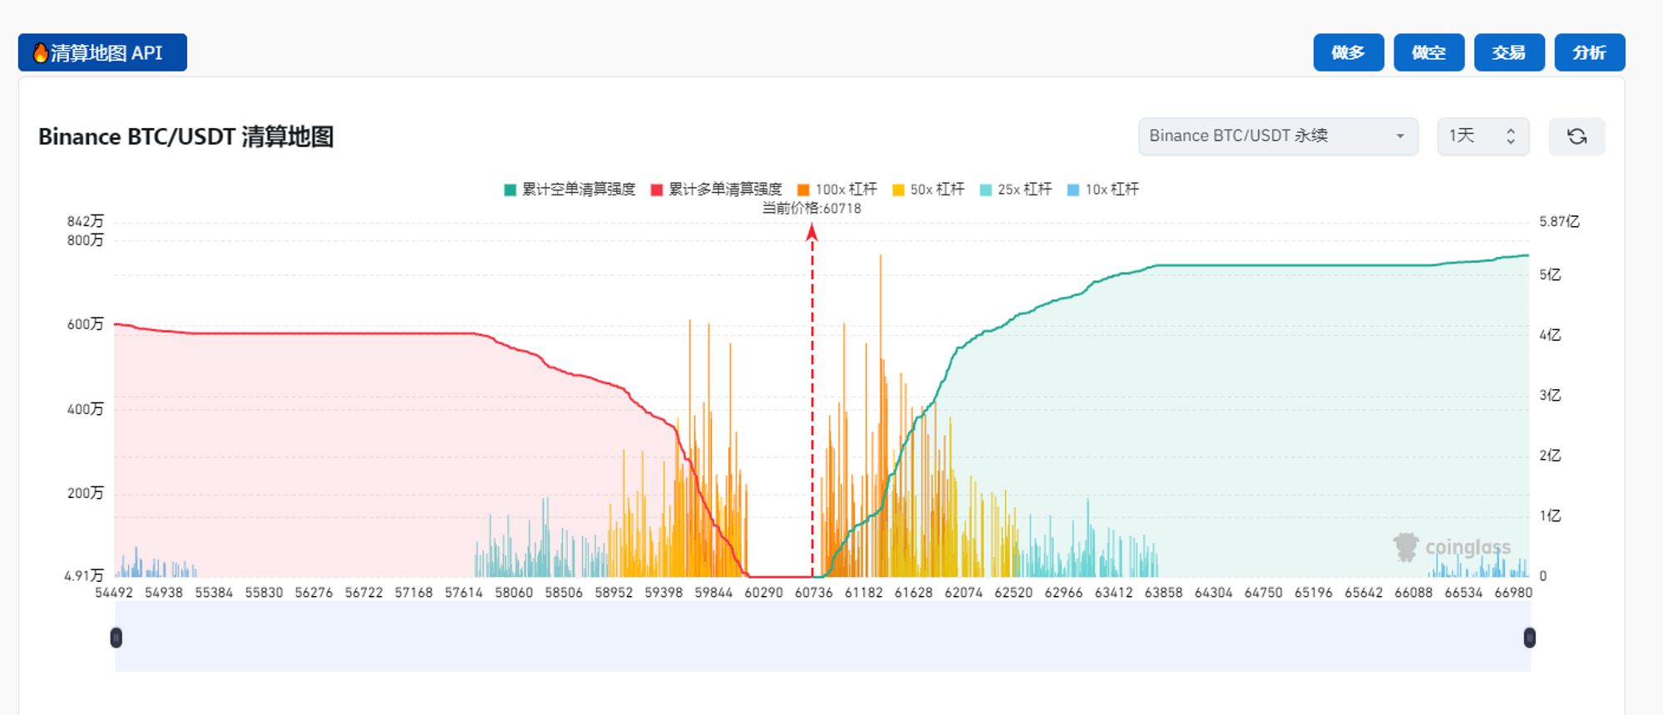Toggle 累计多单清算强度 legend series
This screenshot has width=1663, height=715.
click(716, 190)
